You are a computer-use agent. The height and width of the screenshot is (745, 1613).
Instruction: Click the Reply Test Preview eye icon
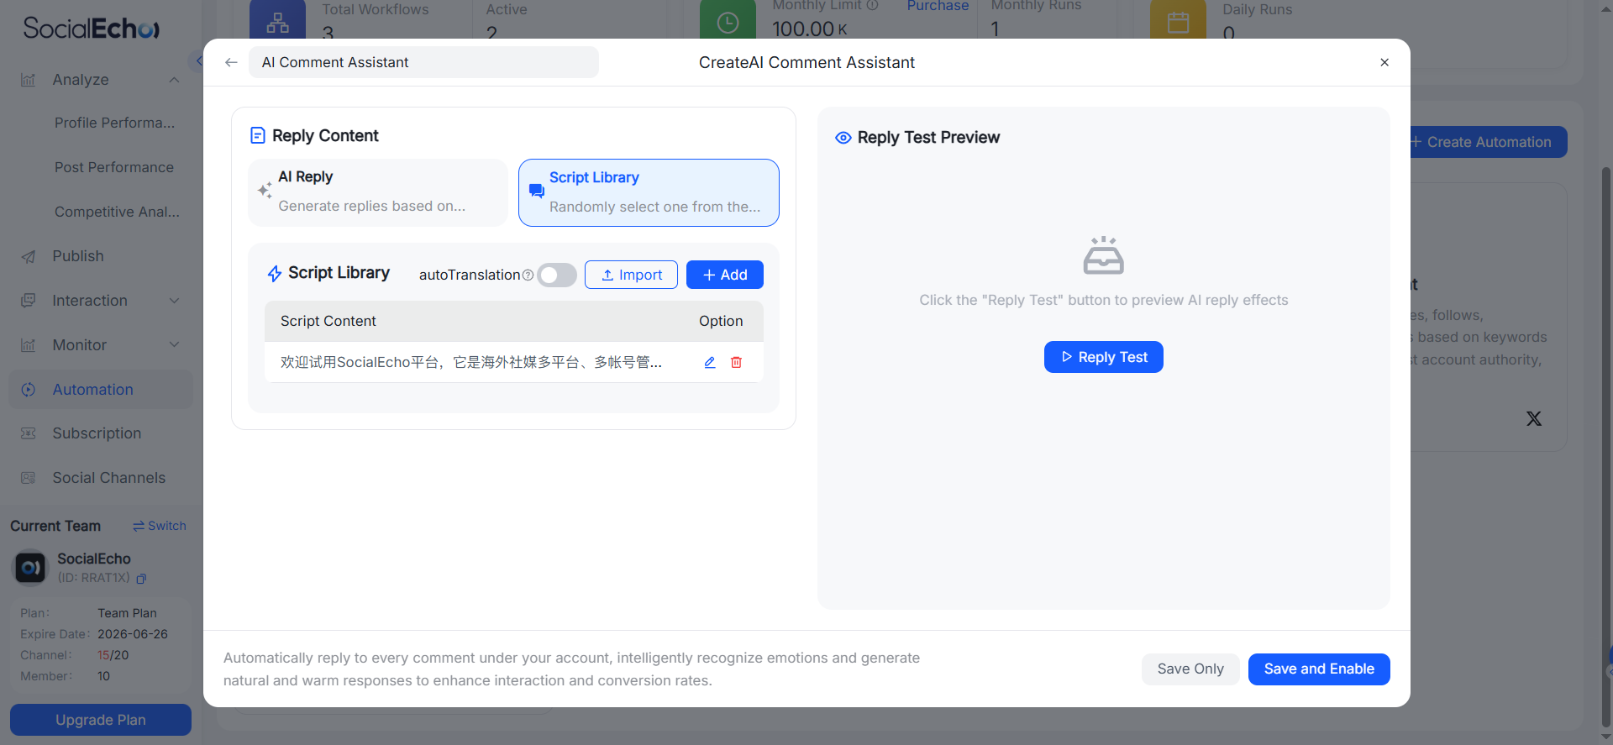843,138
